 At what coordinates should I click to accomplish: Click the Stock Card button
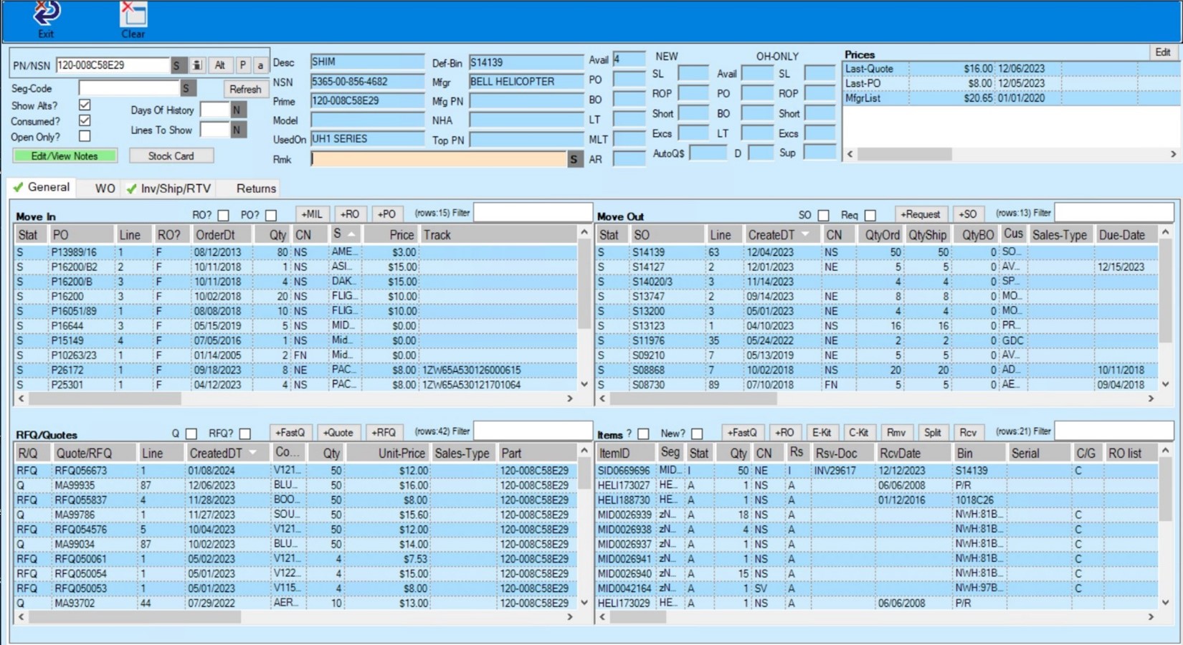coord(171,156)
